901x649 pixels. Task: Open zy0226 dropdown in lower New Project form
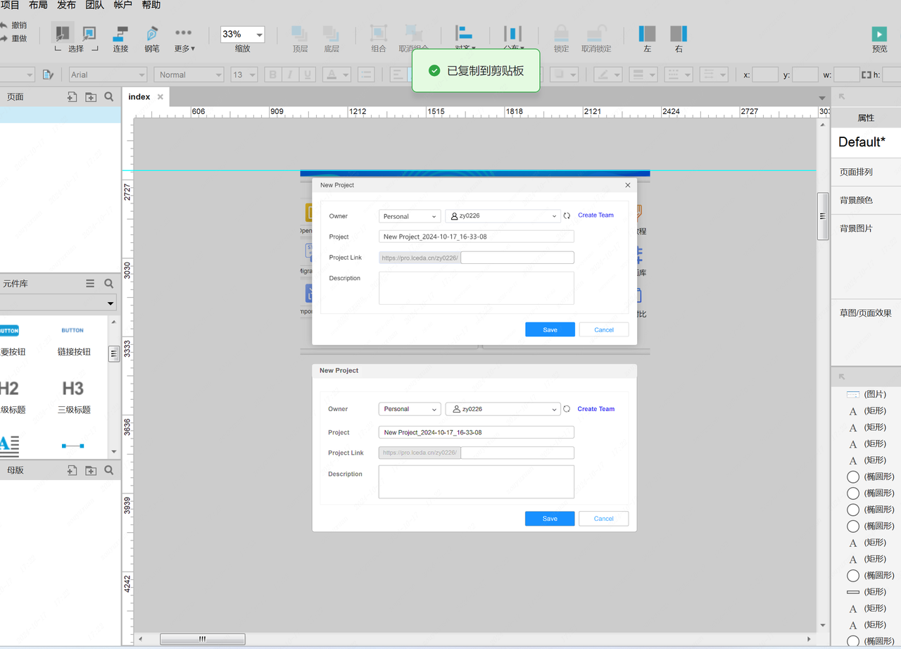pyautogui.click(x=503, y=409)
